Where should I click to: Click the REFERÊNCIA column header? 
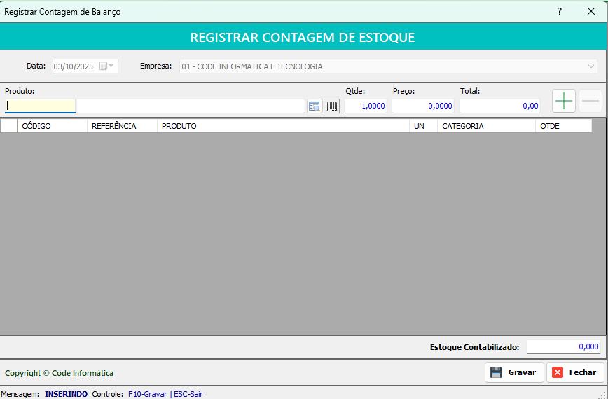122,126
